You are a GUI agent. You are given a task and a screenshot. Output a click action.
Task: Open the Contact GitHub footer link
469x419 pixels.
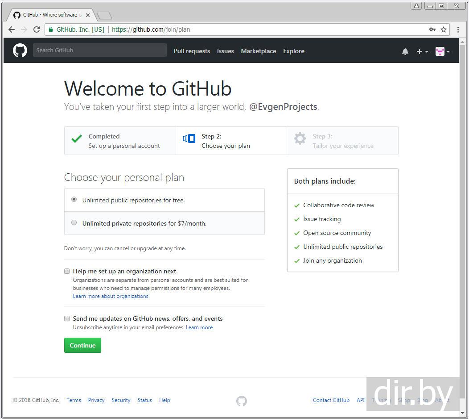331,400
